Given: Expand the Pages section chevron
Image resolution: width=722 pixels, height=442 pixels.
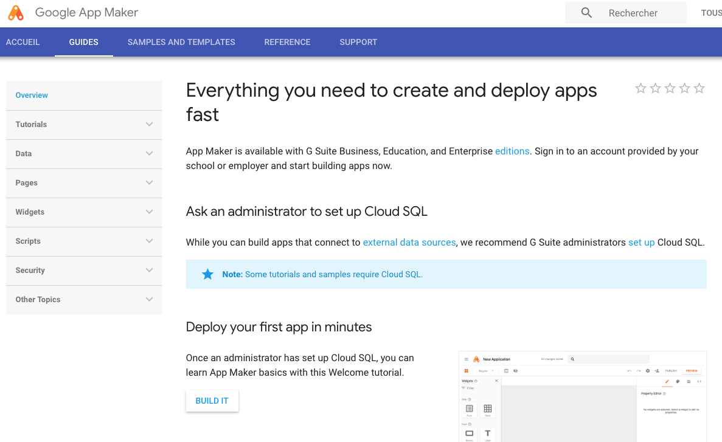Looking at the screenshot, I should (149, 183).
